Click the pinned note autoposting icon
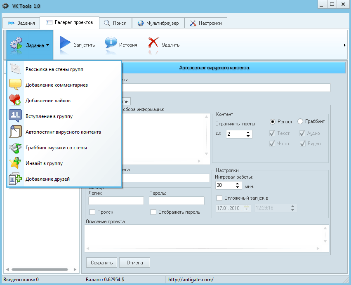351x285 pixels. (x=15, y=132)
